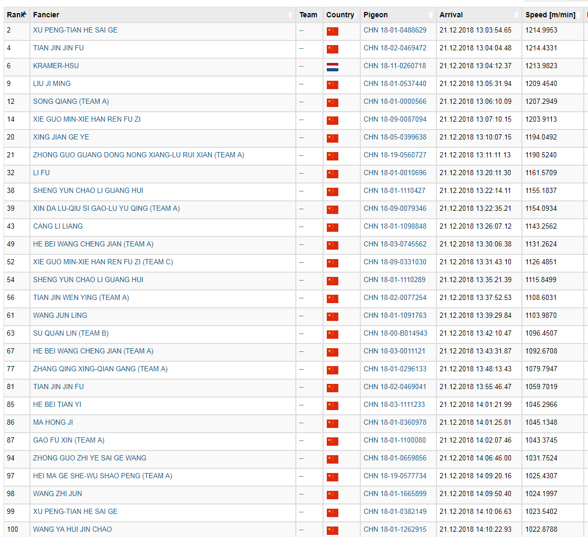This screenshot has height=537, width=588.
Task: Open fancier SU QUAN LIN (TEAM B) link
Action: coord(71,333)
